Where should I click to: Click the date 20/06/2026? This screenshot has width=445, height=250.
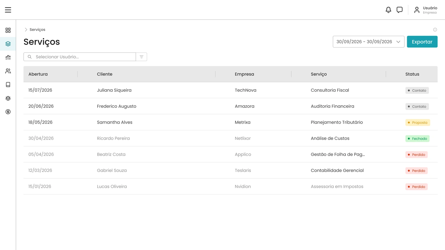[41, 106]
